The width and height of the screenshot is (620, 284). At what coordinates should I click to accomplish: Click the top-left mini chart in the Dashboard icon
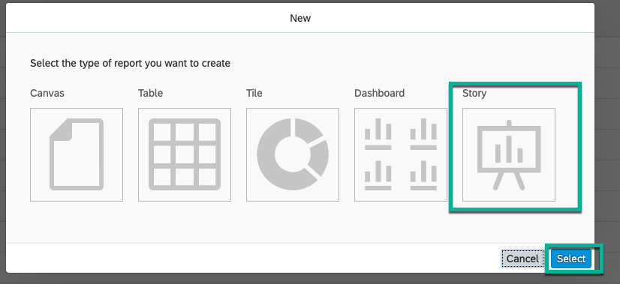[x=378, y=134]
